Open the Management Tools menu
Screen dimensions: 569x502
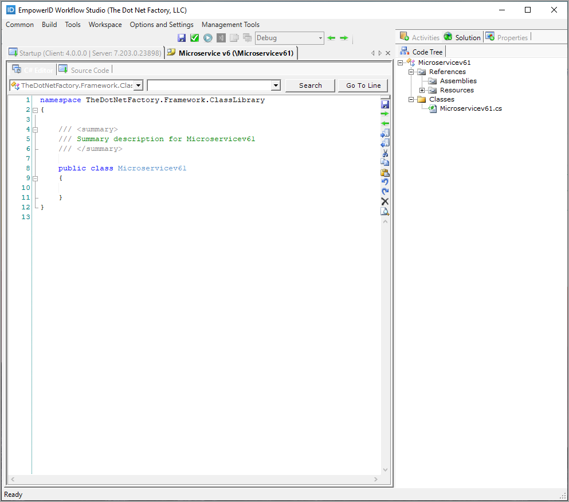point(230,25)
